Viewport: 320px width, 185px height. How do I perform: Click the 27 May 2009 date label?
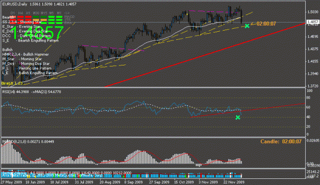(11, 182)
